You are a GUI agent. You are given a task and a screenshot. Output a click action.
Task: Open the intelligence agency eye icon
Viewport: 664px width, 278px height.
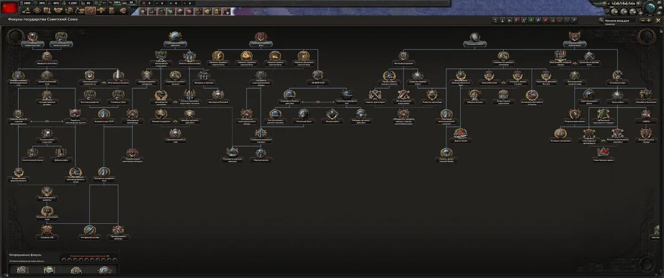(37, 11)
